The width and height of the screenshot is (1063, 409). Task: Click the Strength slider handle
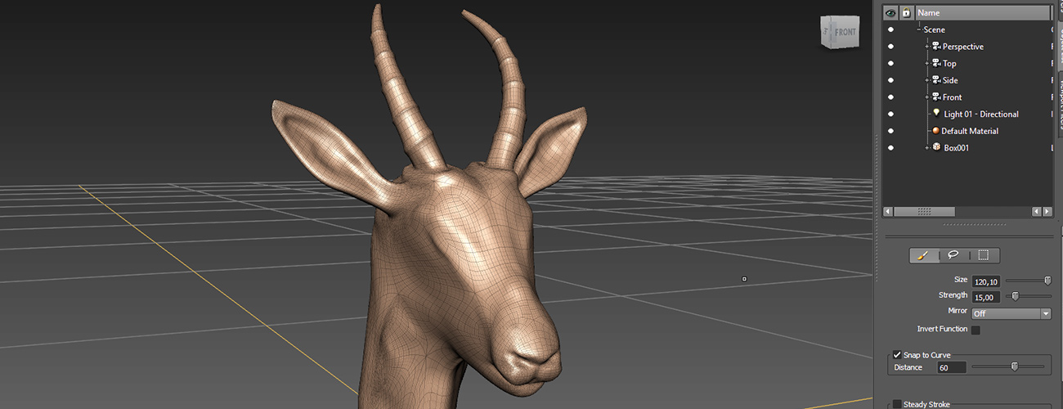click(1015, 296)
